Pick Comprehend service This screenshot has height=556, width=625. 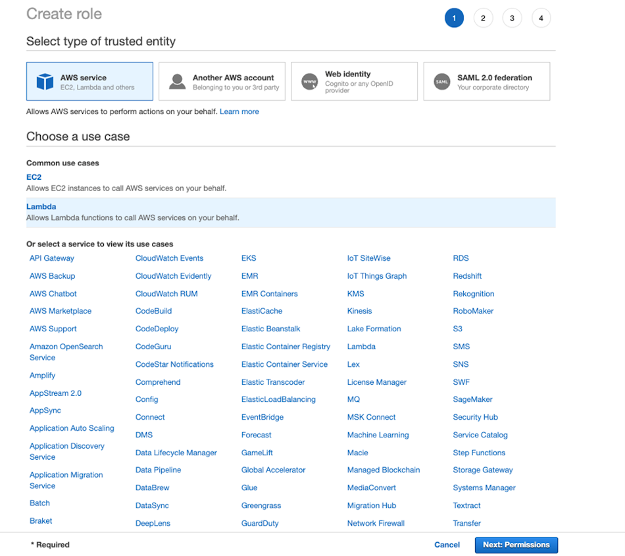[158, 382]
